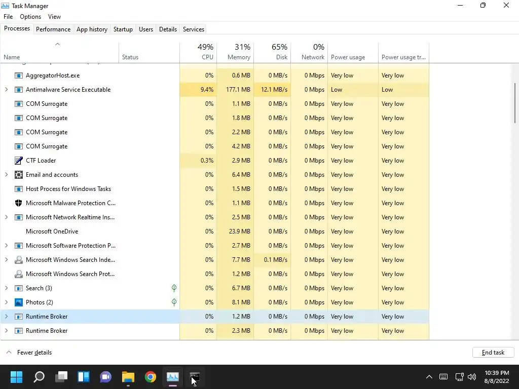
Task: Click the Host Process for Windows Tasks icon
Action: (19, 189)
